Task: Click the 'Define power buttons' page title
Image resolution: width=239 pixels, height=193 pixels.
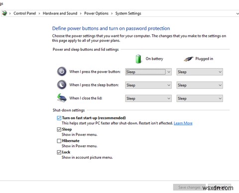Action: pyautogui.click(x=111, y=28)
